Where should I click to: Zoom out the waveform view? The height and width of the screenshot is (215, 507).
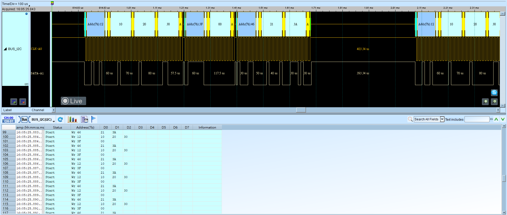[x=485, y=101]
